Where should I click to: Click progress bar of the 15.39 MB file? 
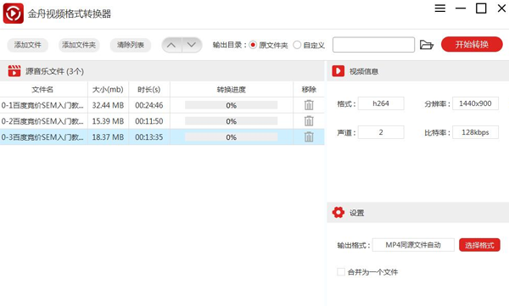coord(231,121)
